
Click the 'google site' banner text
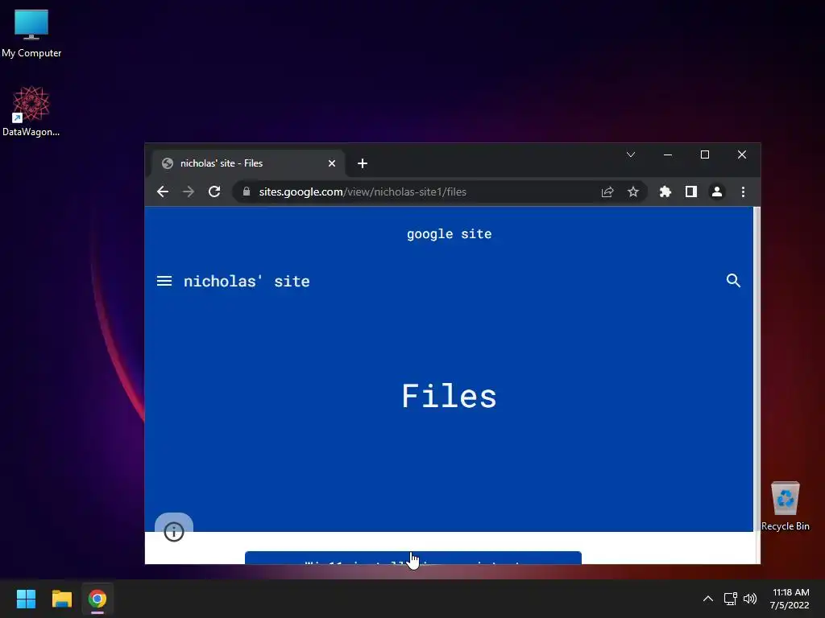(x=450, y=234)
